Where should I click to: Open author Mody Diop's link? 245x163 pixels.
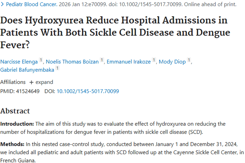(x=172, y=62)
